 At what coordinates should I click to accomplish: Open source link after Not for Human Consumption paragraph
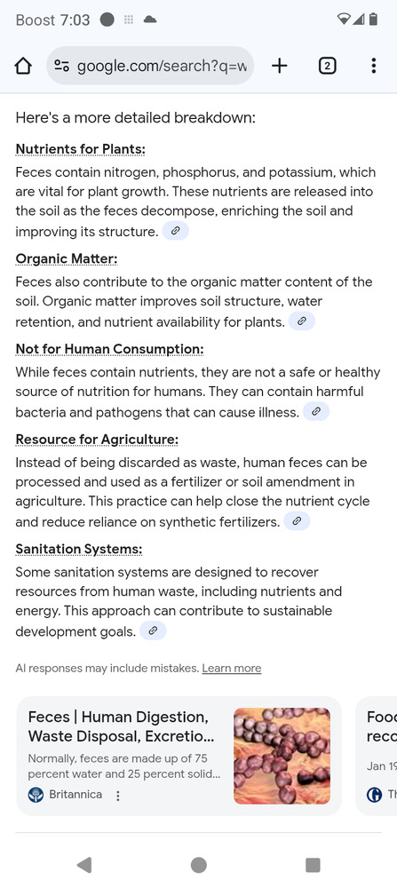tap(316, 412)
